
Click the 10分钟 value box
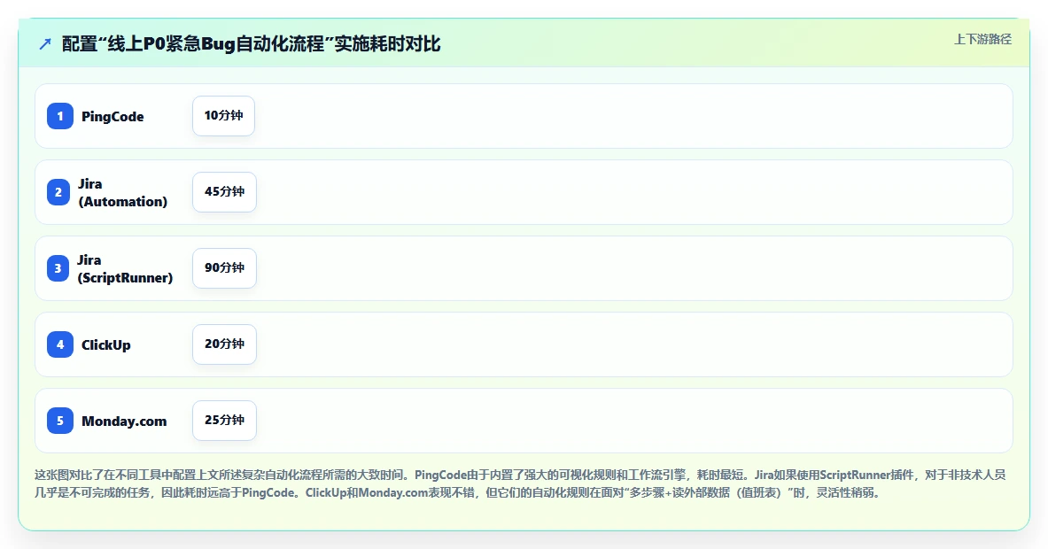tap(224, 115)
